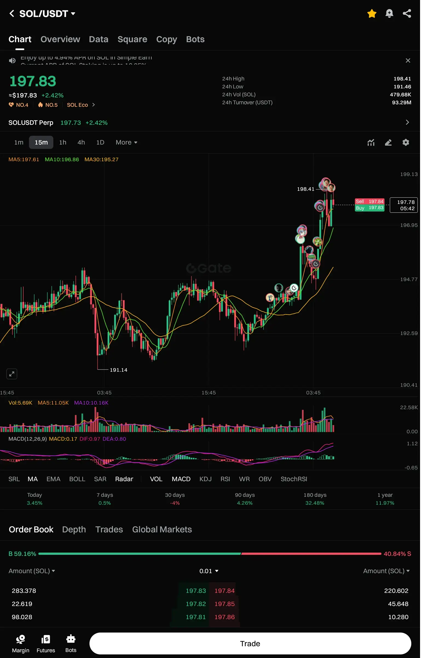
Task: Select ask price 197.84 in order book
Action: 224,591
